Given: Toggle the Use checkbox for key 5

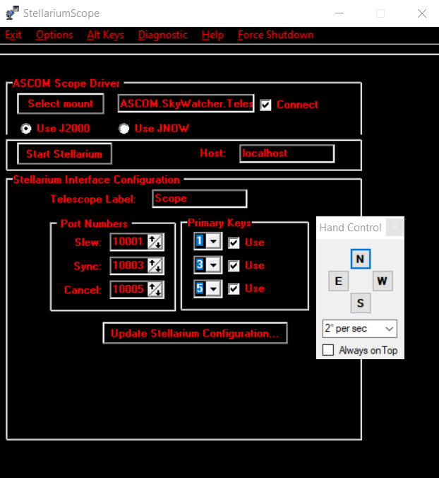Looking at the screenshot, I should [234, 288].
